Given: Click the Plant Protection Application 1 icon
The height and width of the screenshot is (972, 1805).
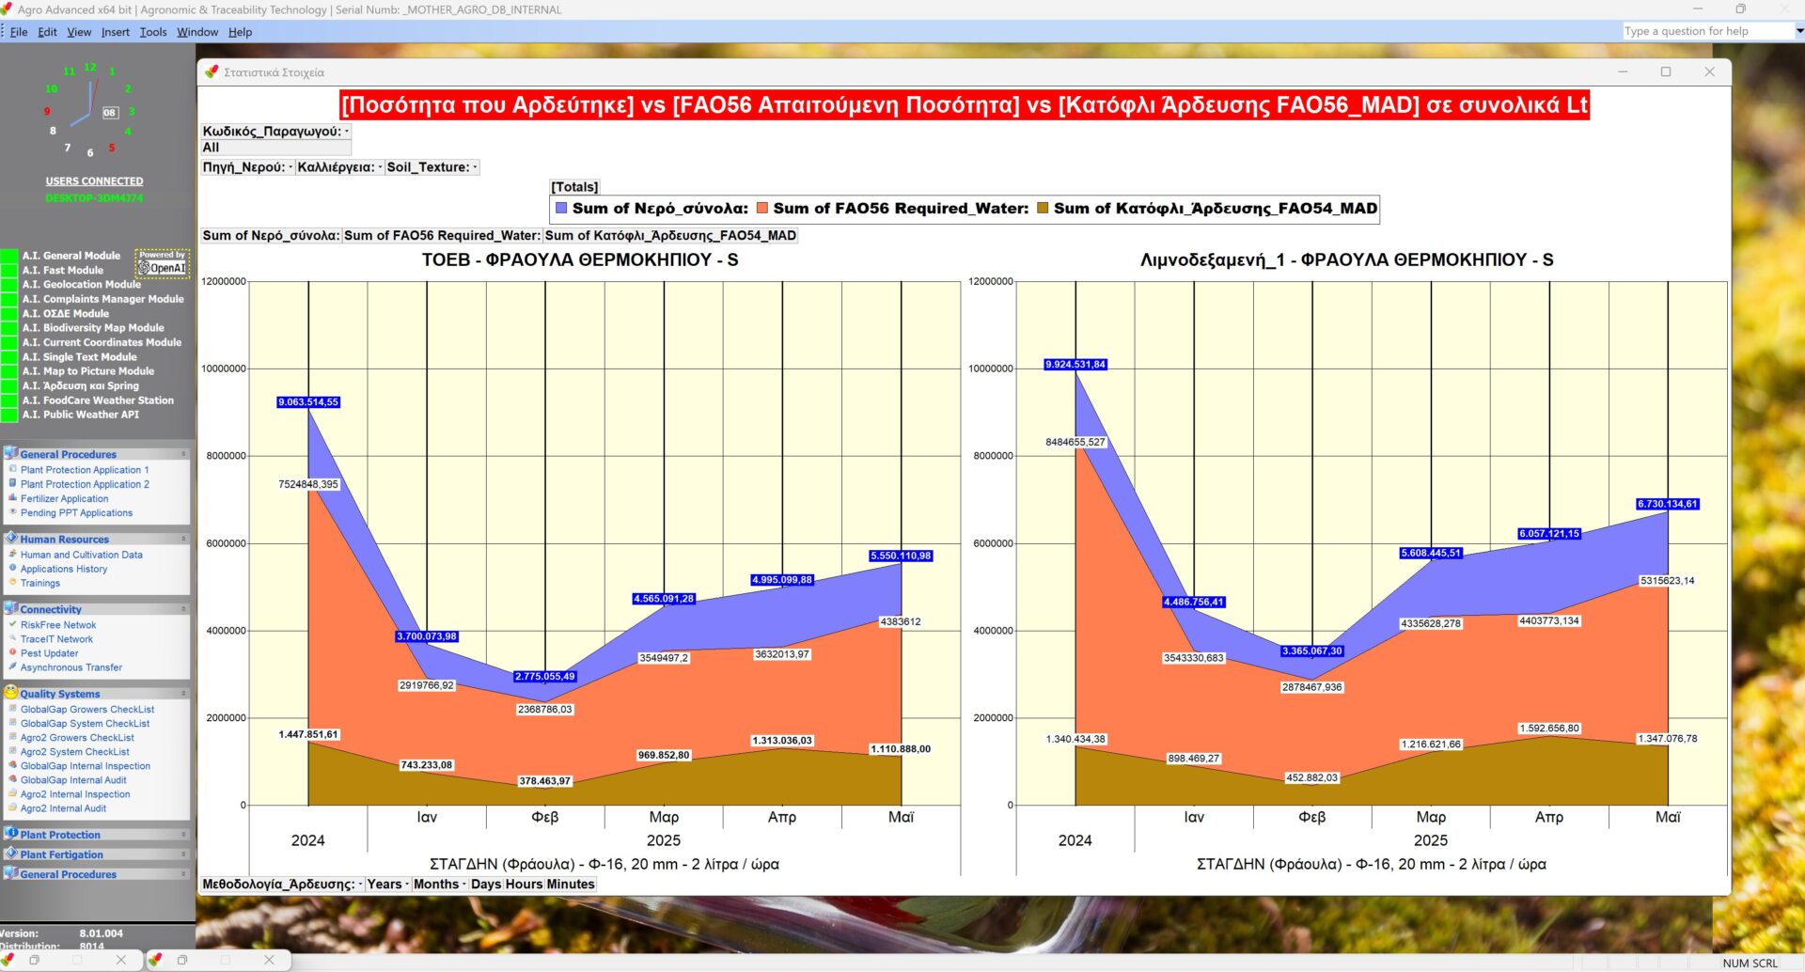Looking at the screenshot, I should point(13,469).
